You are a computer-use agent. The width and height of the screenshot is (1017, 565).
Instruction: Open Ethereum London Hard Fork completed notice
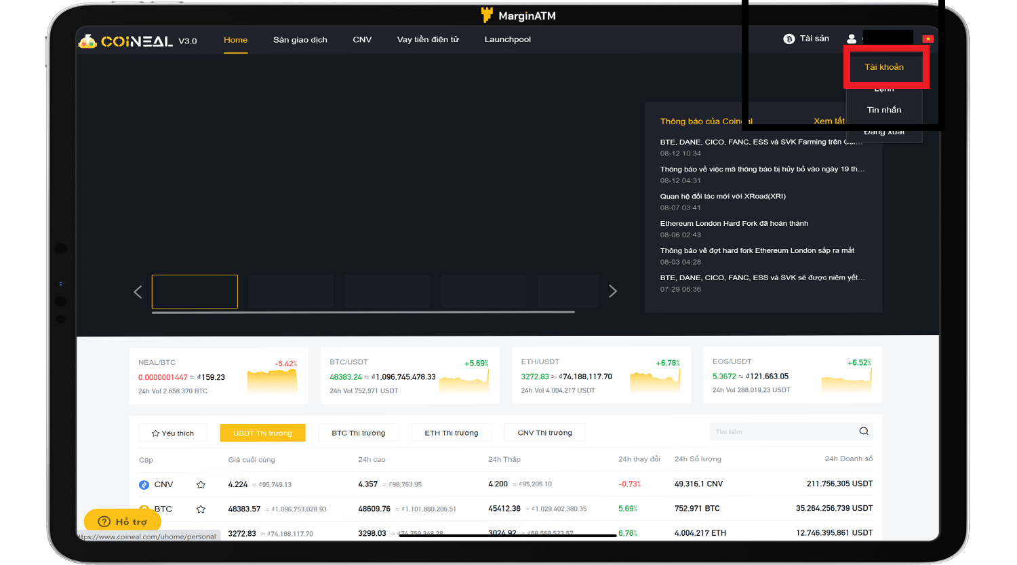point(734,223)
